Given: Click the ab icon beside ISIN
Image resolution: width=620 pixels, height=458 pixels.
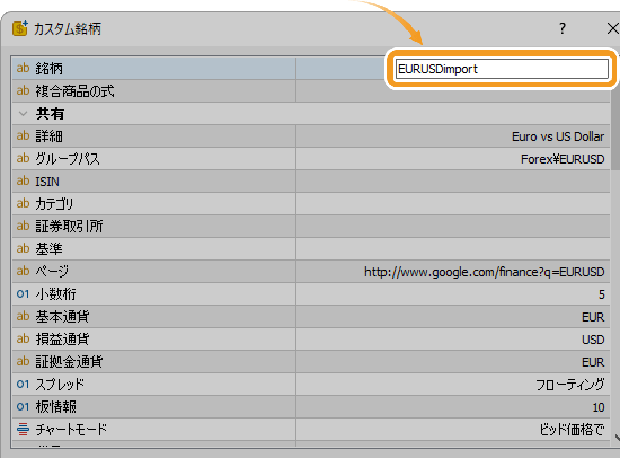Looking at the screenshot, I should (x=23, y=181).
